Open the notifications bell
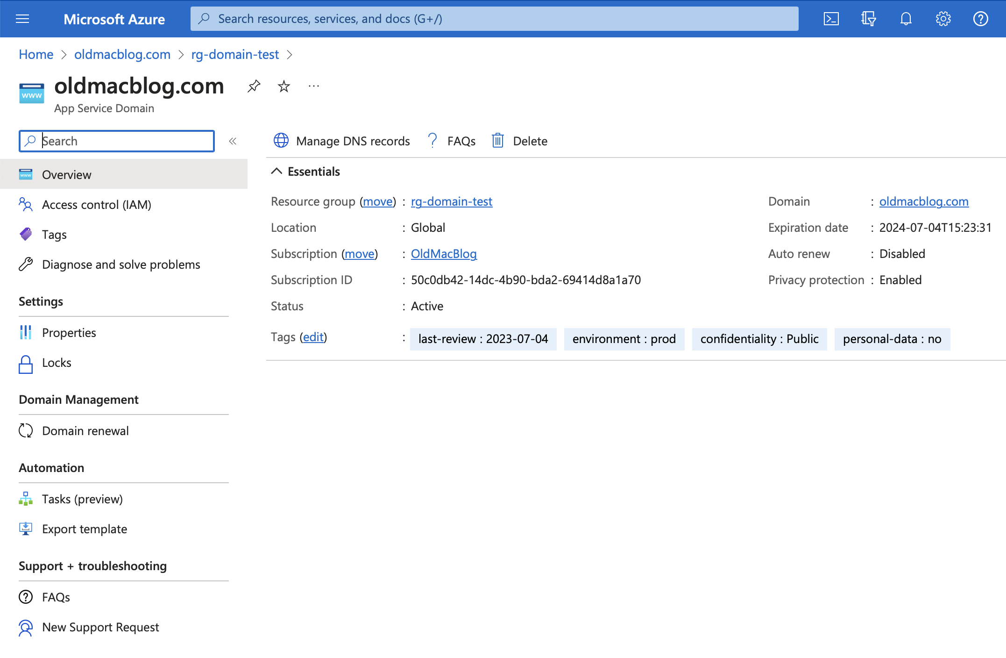Image resolution: width=1006 pixels, height=658 pixels. coord(906,19)
